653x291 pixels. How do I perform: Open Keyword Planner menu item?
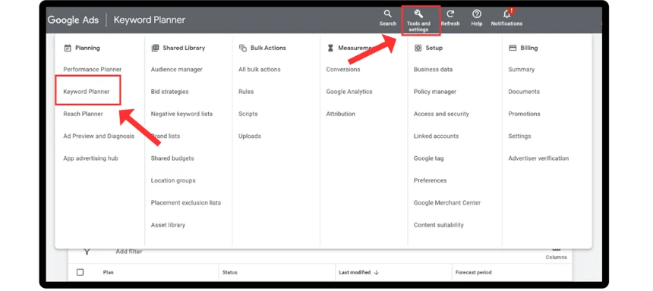(87, 92)
